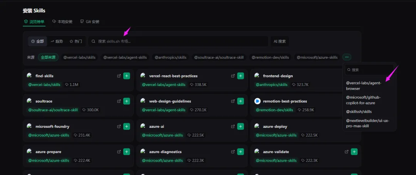This screenshot has width=416, height=175.
Task: Open azure-prepare external link icon
Action: click(119, 152)
